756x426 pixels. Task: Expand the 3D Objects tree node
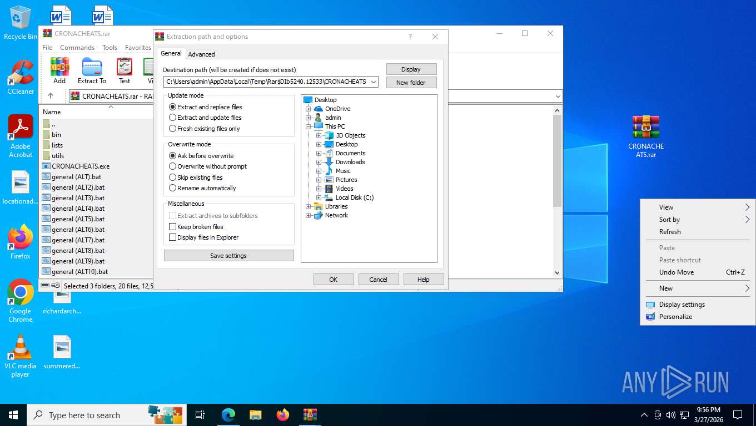tap(319, 135)
